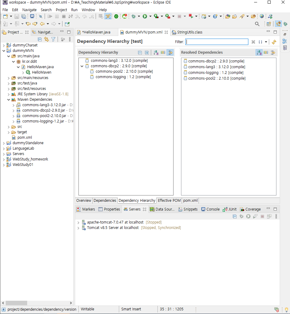Click the New Spring Starter 'S' icon
290x314 pixels.
pyautogui.click(x=215, y=16)
